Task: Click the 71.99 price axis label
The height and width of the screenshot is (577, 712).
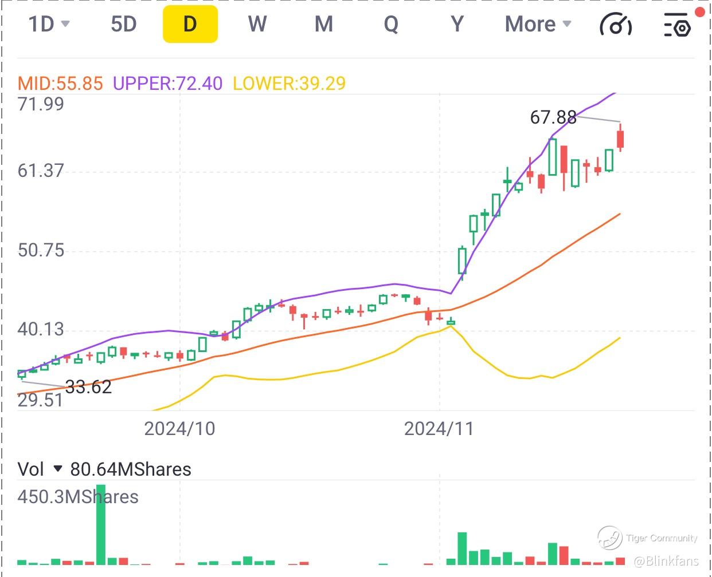Action: point(41,104)
